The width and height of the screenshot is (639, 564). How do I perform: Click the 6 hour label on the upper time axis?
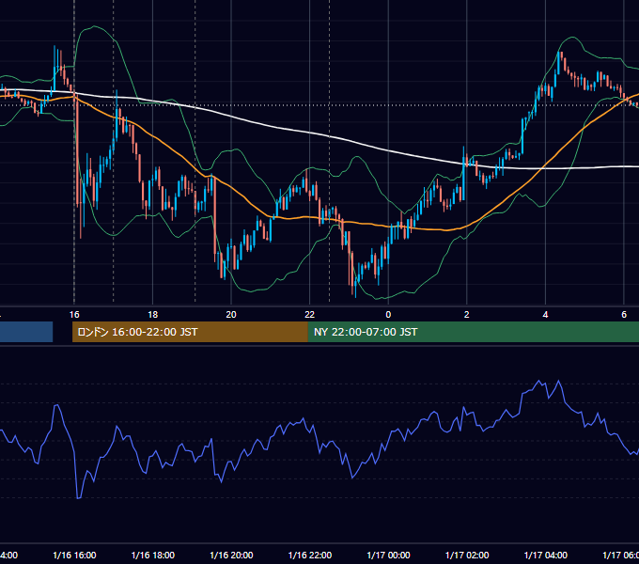624,315
